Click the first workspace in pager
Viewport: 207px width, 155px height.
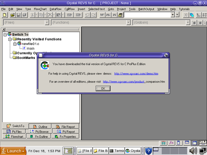click(157, 151)
